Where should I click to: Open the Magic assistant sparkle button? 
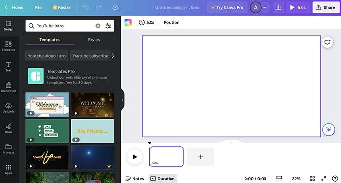pos(329,130)
